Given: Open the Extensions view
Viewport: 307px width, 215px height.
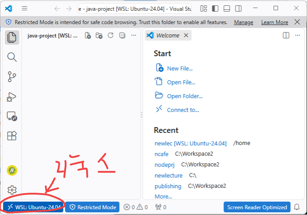Looking at the screenshot, I should pyautogui.click(x=12, y=136).
